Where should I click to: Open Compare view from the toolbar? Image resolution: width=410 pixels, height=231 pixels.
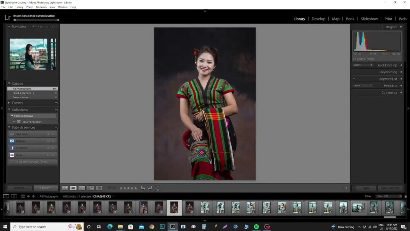[81, 188]
